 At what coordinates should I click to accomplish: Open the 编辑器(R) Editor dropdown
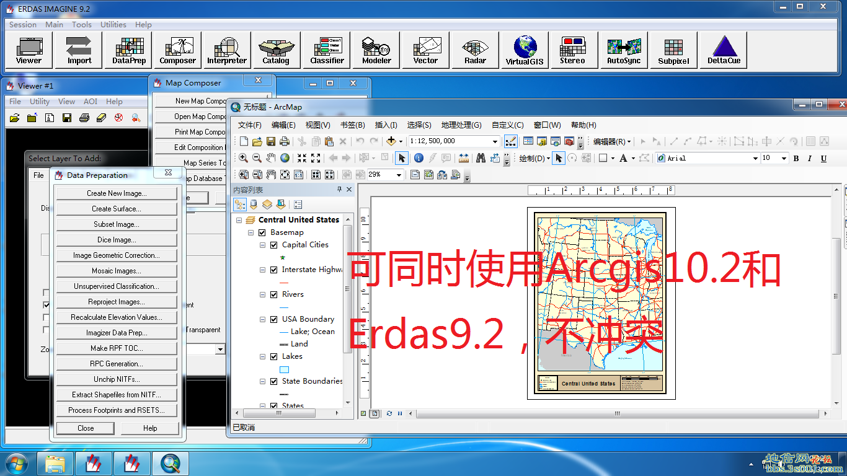coord(613,141)
